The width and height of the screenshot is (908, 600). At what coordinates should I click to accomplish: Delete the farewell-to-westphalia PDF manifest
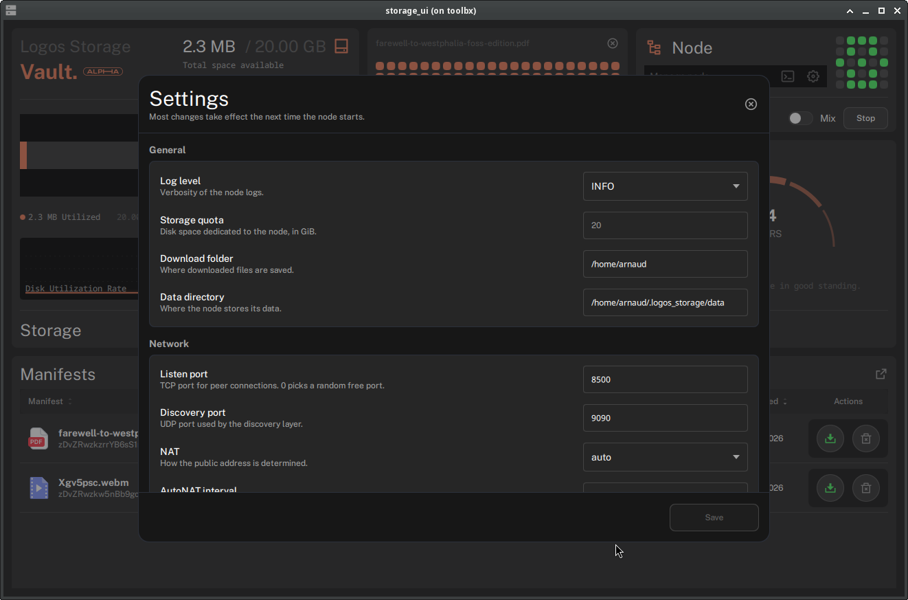pyautogui.click(x=866, y=438)
